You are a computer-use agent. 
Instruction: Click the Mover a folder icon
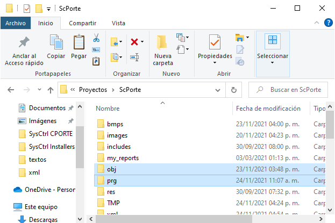(115, 42)
